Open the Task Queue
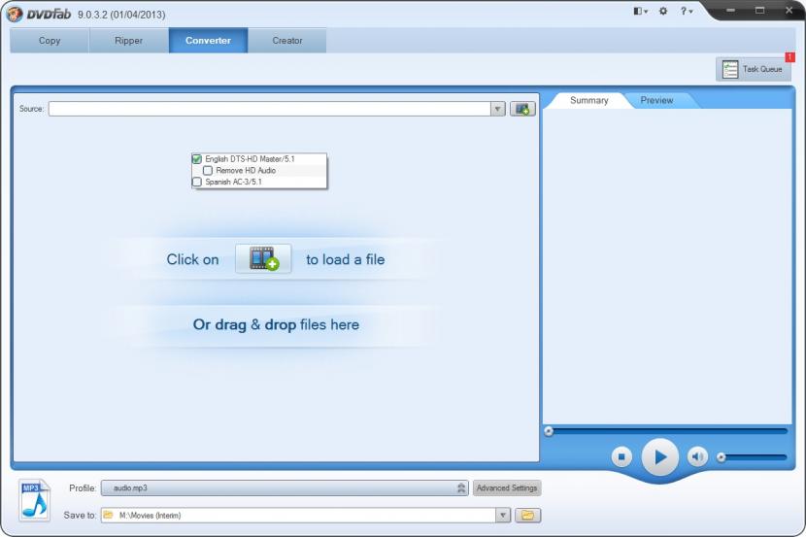Screen dimensions: 806x537 coord(753,69)
